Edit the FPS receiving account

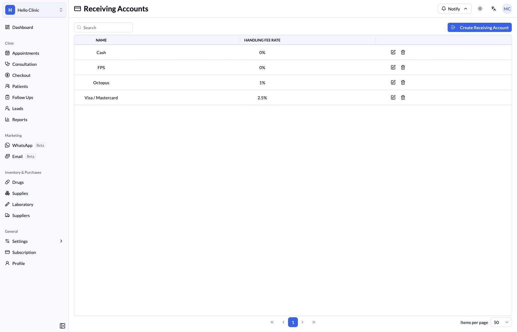(x=393, y=67)
